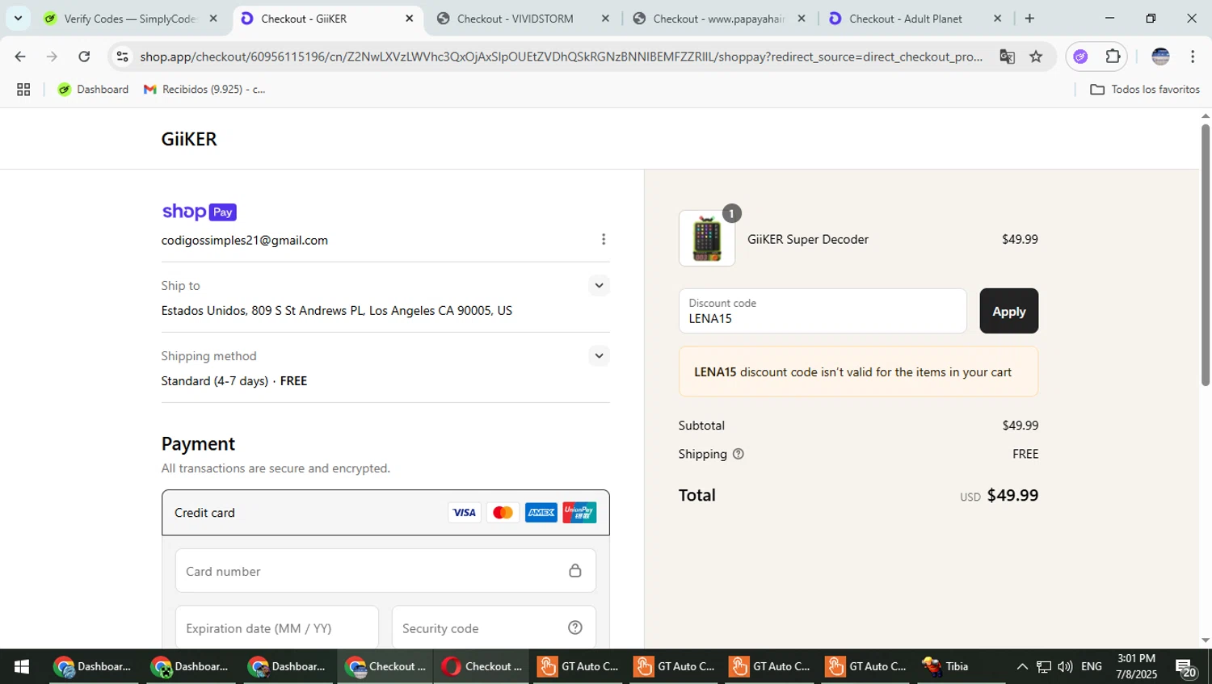
Task: Open GiiKER Super Decoder product thumbnail
Action: point(707,238)
